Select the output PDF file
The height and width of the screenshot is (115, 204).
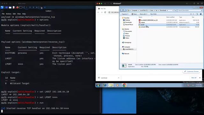[x=169, y=22]
